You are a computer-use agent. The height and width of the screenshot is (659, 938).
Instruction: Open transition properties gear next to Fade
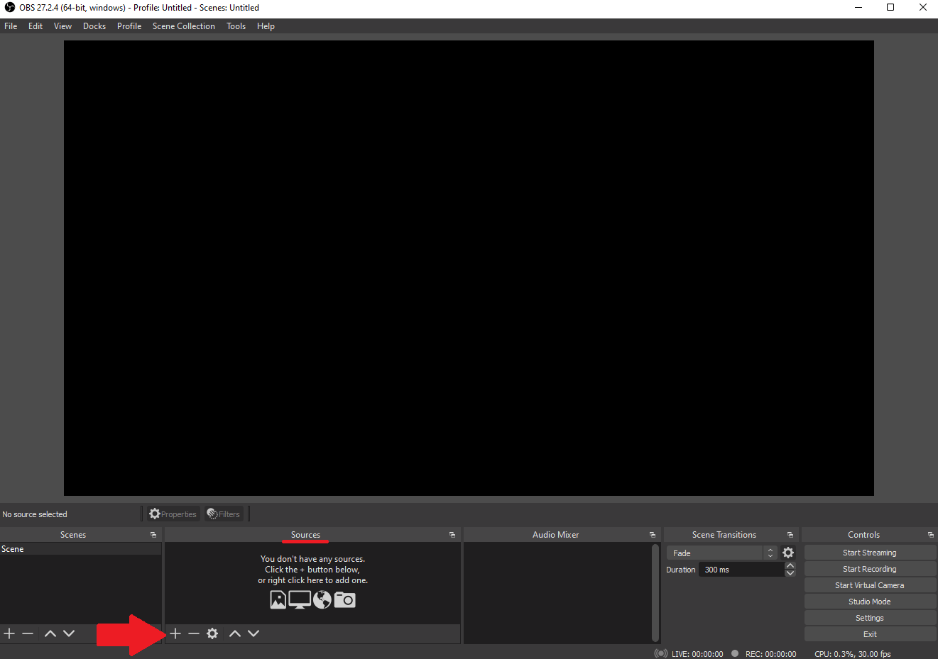click(x=788, y=553)
